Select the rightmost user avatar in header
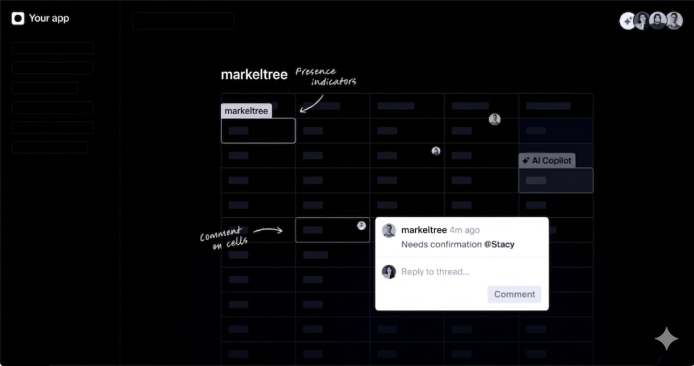This screenshot has height=366, width=694. (x=674, y=21)
